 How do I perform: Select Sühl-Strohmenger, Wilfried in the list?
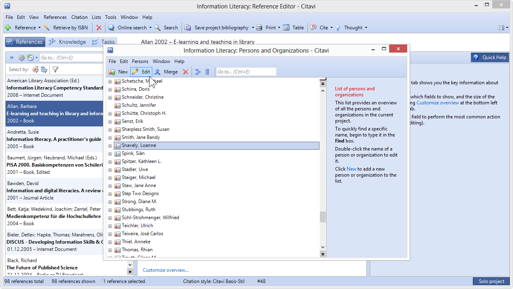(150, 218)
